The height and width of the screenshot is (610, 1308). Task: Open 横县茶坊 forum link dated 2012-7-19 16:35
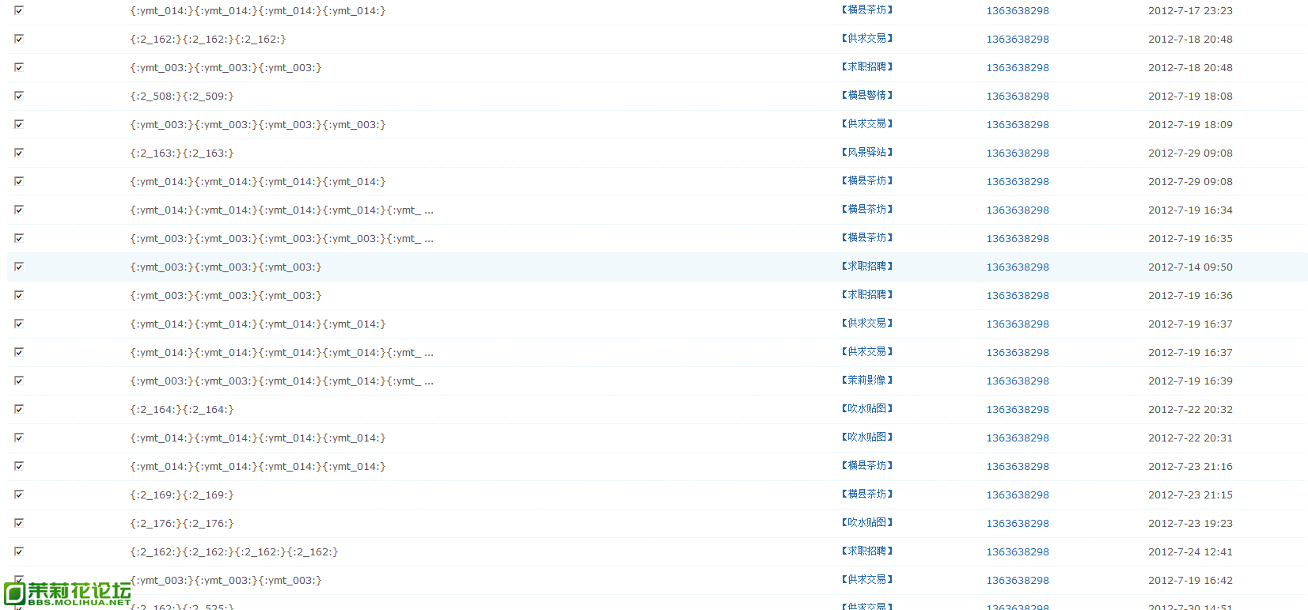coord(867,238)
